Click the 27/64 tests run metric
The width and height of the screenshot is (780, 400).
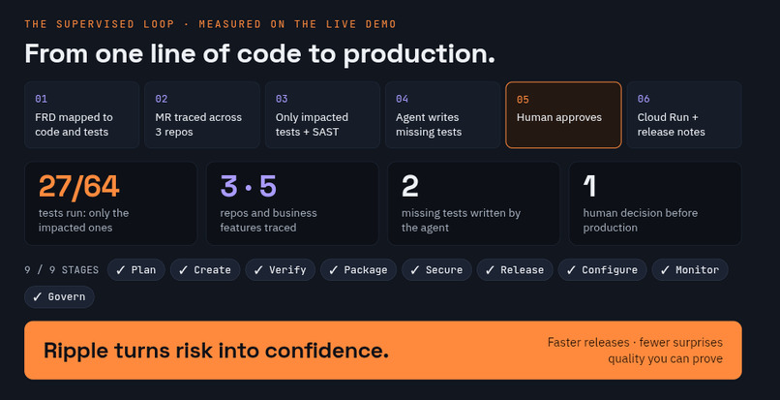(x=111, y=203)
